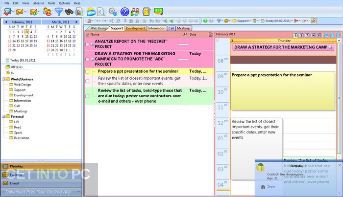Screen dimensions: 343x197
Task: Switch calendar to 31-day view
Action: tap(319, 35)
